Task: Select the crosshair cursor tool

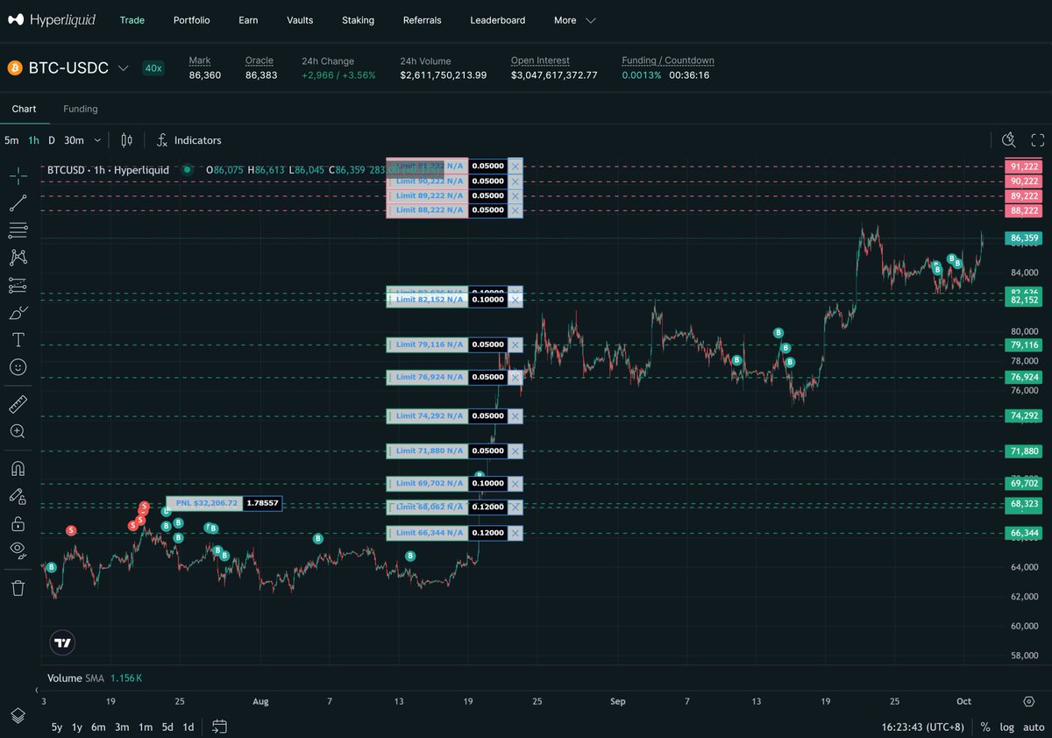Action: [18, 176]
